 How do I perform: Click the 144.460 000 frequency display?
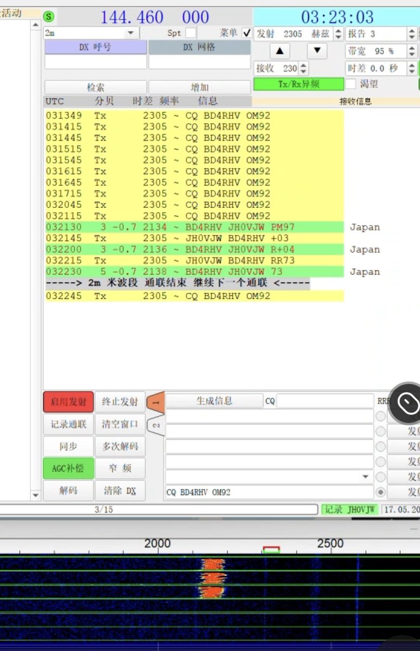[155, 17]
